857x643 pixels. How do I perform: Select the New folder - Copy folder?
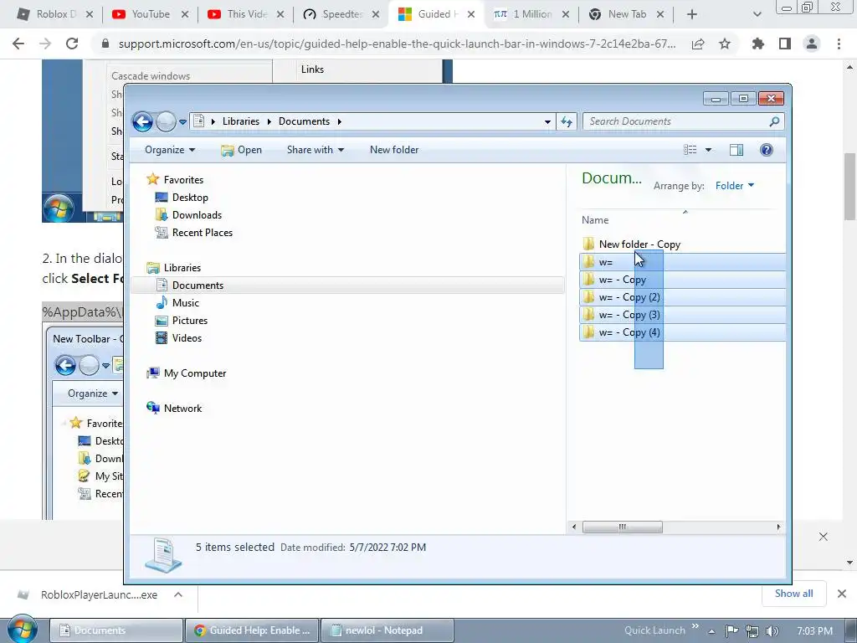[631, 244]
